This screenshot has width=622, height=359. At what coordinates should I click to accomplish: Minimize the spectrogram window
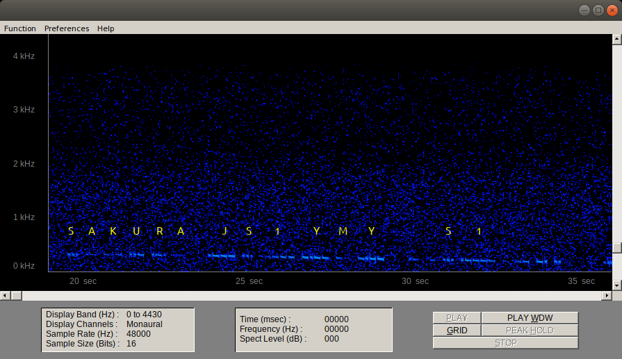click(x=584, y=10)
